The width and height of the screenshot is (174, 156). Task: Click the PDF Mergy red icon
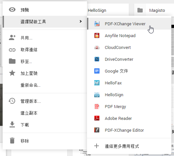97,106
